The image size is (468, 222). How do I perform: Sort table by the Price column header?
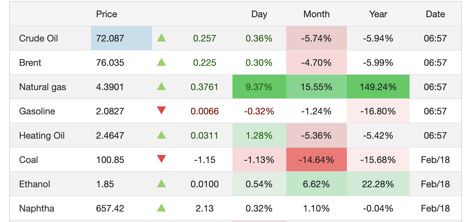click(x=107, y=14)
